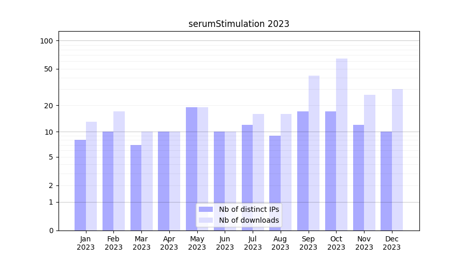Image resolution: width=466 pixels, height=259 pixels.
Task: Click the '100' y-axis tick label
Action: coord(47,41)
